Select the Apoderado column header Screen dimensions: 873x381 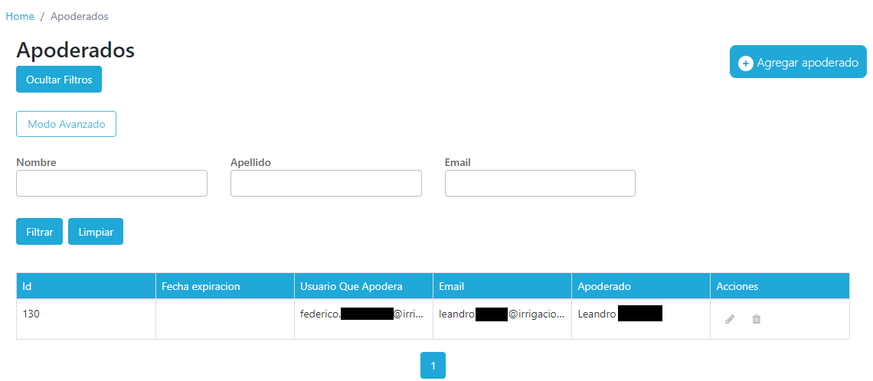click(x=604, y=286)
